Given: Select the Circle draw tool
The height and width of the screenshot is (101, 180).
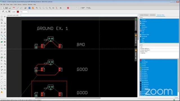Looking at the screenshot, I should (2, 82).
